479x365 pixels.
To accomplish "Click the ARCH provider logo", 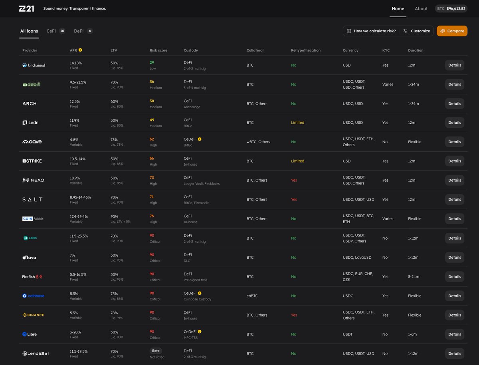I will pos(30,103).
